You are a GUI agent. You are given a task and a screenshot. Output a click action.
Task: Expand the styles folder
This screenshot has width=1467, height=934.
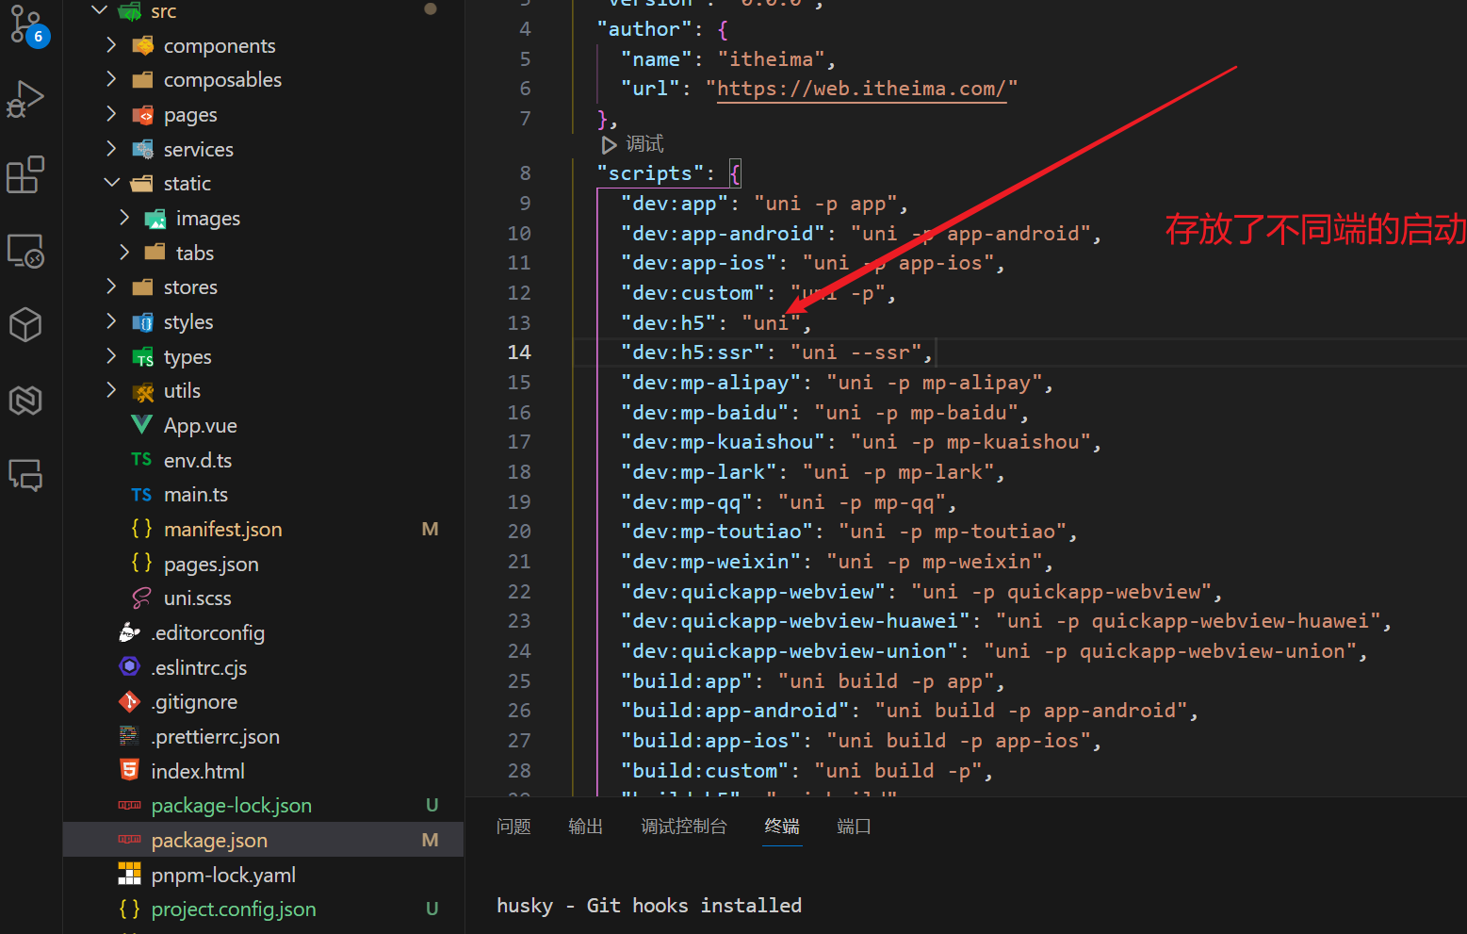coord(111,321)
